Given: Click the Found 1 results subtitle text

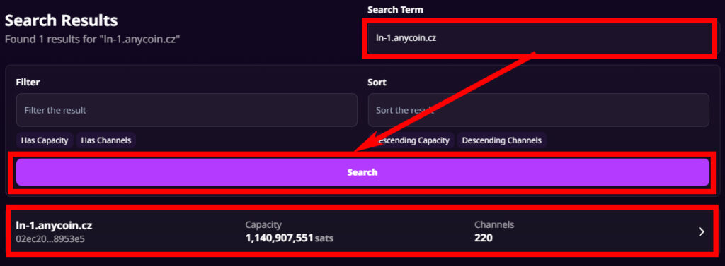Looking at the screenshot, I should (x=92, y=40).
